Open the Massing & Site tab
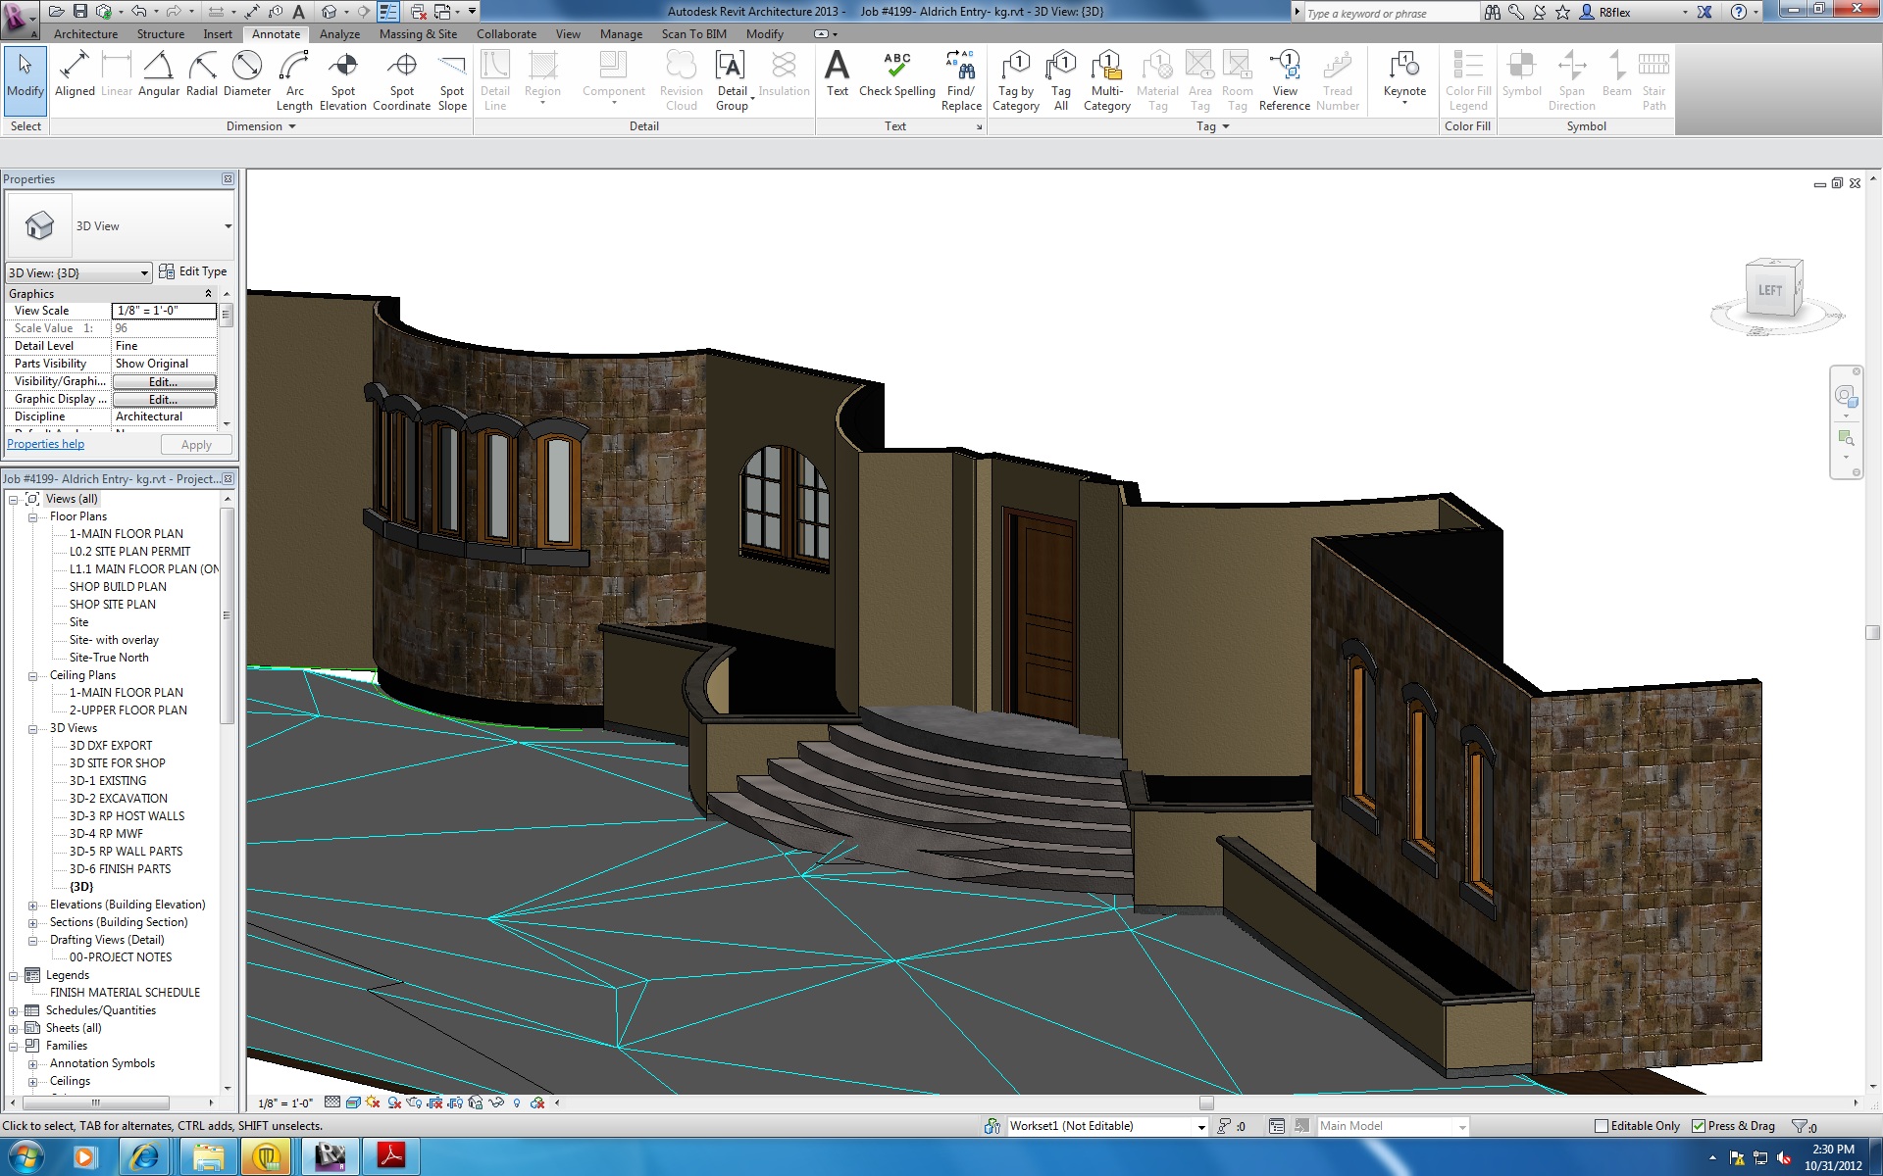This screenshot has width=1883, height=1176. pos(418,33)
